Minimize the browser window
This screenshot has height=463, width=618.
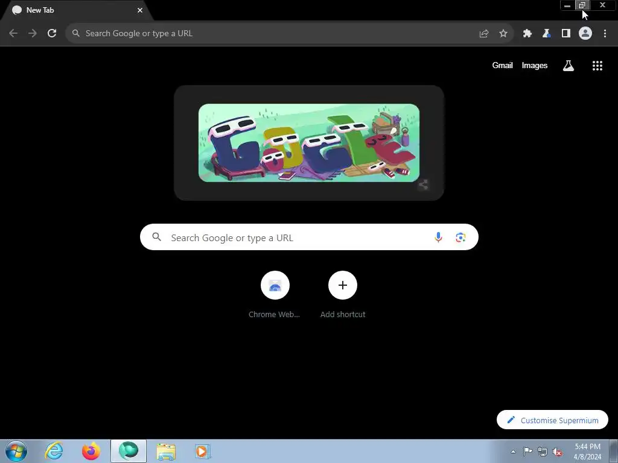[x=567, y=5]
